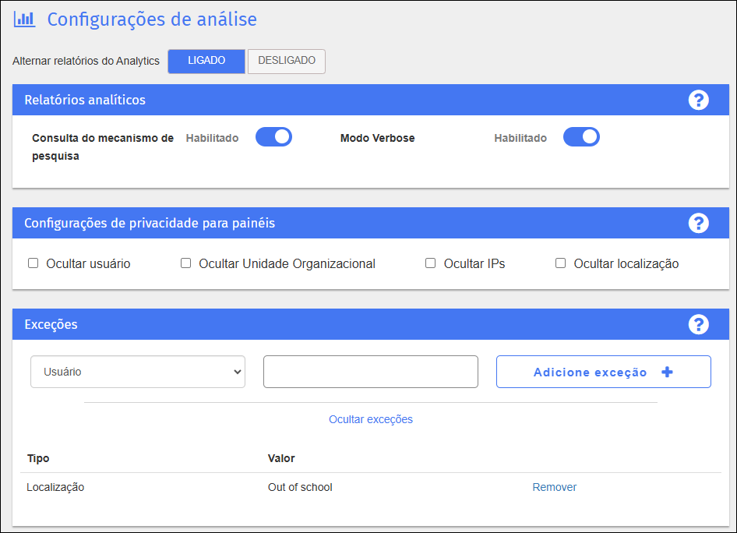Toggle the Modo Verbose switch

[581, 137]
